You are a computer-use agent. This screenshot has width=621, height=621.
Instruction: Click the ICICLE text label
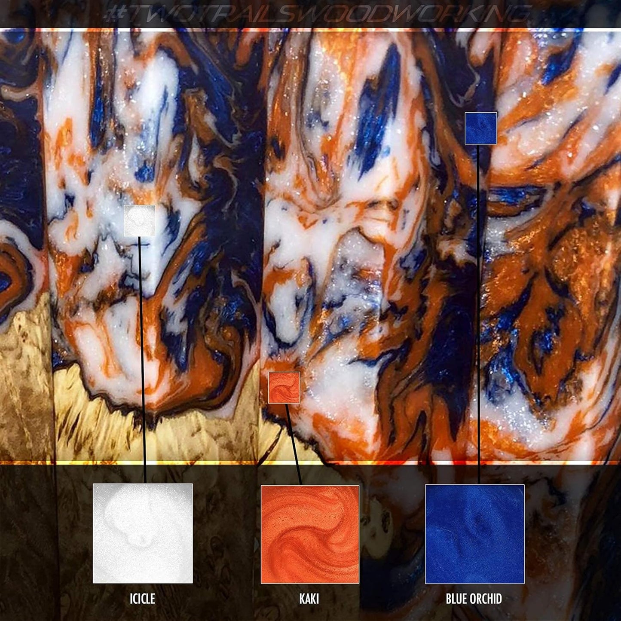click(x=142, y=599)
